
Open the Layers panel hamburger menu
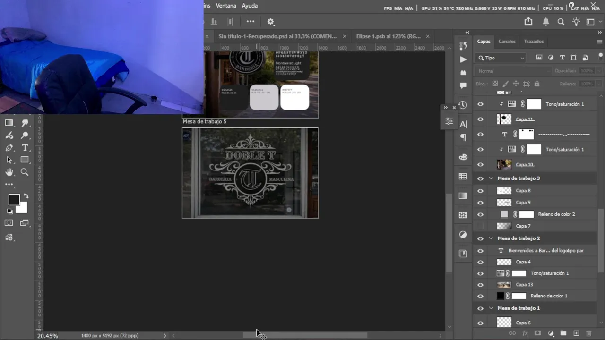click(599, 42)
